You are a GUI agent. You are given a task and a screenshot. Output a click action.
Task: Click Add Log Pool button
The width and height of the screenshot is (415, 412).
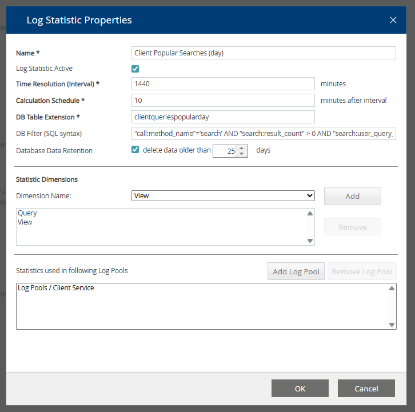click(296, 271)
